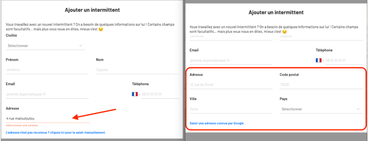368x141 pixels.
Task: Click French flag icon in left form
Action: tap(135, 94)
